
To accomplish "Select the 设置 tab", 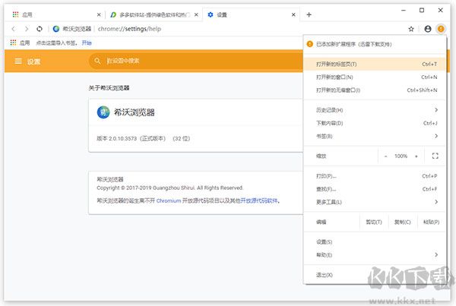I will click(x=252, y=14).
